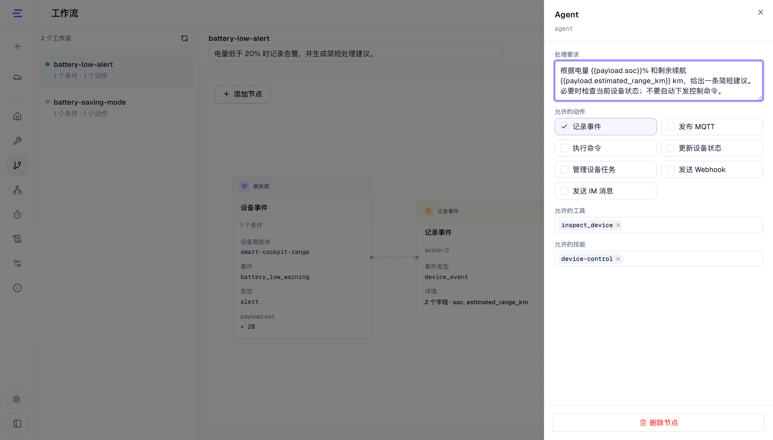
Task: Open the wrench tools icon
Action: (x=17, y=141)
